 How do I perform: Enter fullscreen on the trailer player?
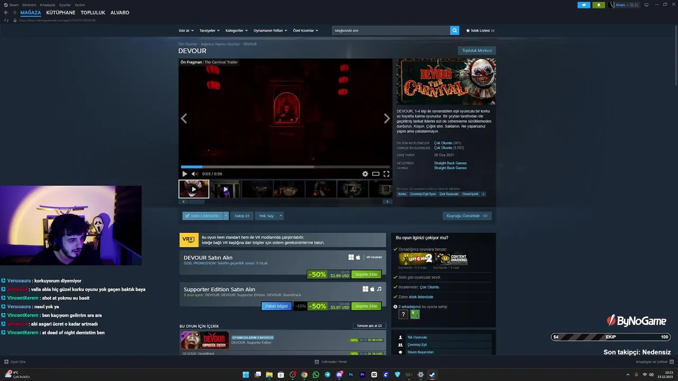coord(386,174)
